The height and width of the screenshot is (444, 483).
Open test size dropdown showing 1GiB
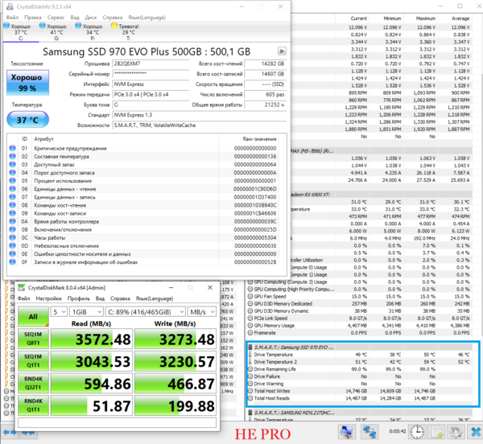point(86,312)
